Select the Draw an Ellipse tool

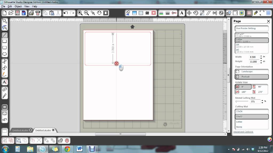[x=5, y=54]
